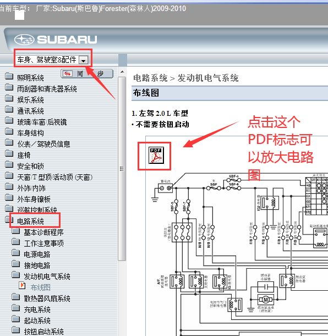Click the folder icon beside 散热器风扇系统
The height and width of the screenshot is (336, 328).
(x=16, y=297)
